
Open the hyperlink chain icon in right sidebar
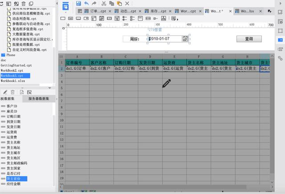(280, 58)
